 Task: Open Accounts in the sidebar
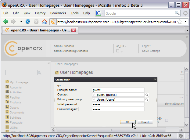pos(16,88)
